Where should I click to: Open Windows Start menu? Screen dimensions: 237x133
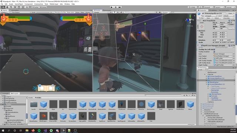pos(3,130)
